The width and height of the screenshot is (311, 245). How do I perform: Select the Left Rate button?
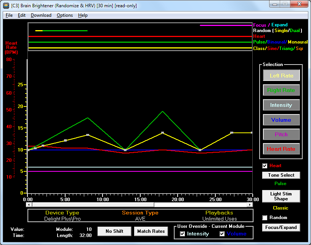pos(281,76)
